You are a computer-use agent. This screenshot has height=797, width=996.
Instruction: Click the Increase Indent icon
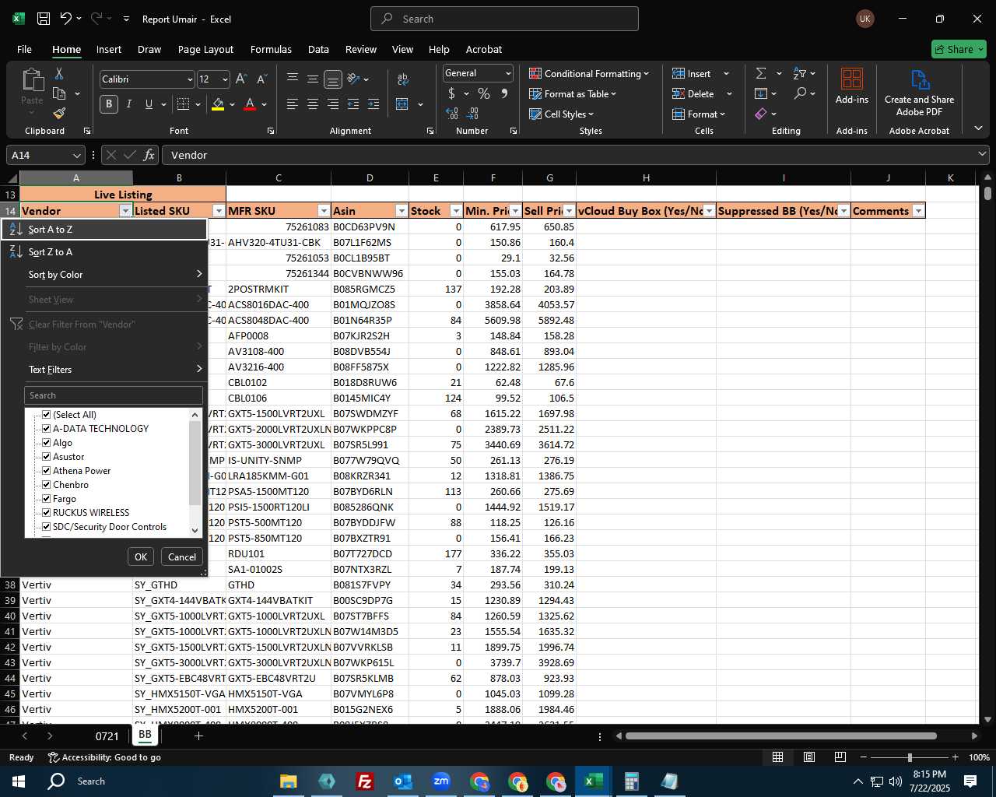(x=373, y=104)
